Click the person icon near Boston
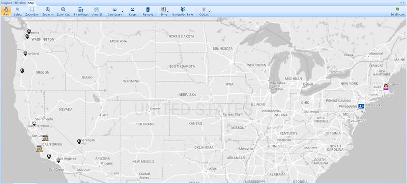The height and width of the screenshot is (184, 407). click(386, 87)
